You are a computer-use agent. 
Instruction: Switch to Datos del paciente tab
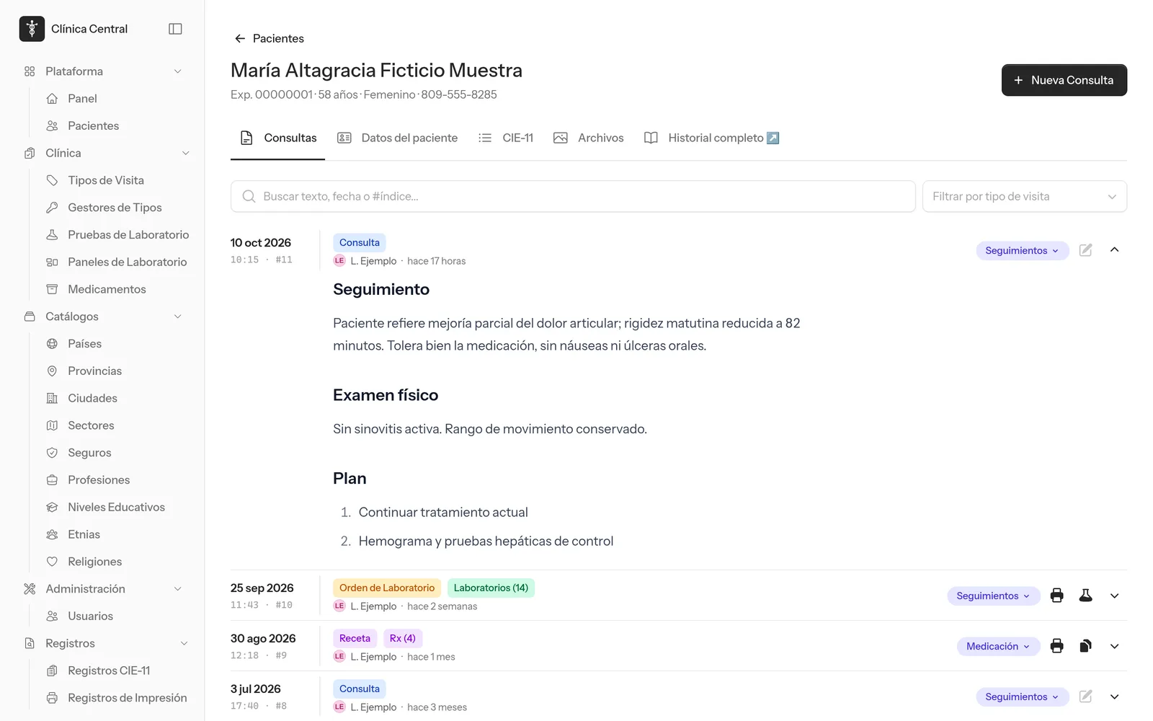[x=398, y=138]
